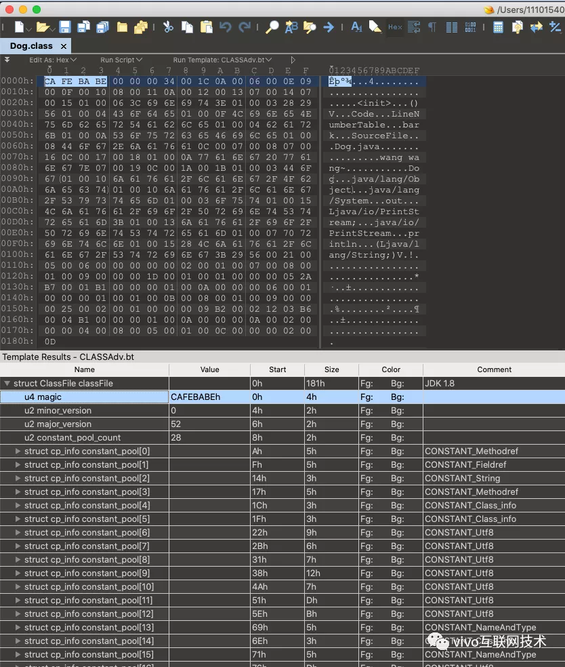Expand constant_pool[2] struct row

18,478
